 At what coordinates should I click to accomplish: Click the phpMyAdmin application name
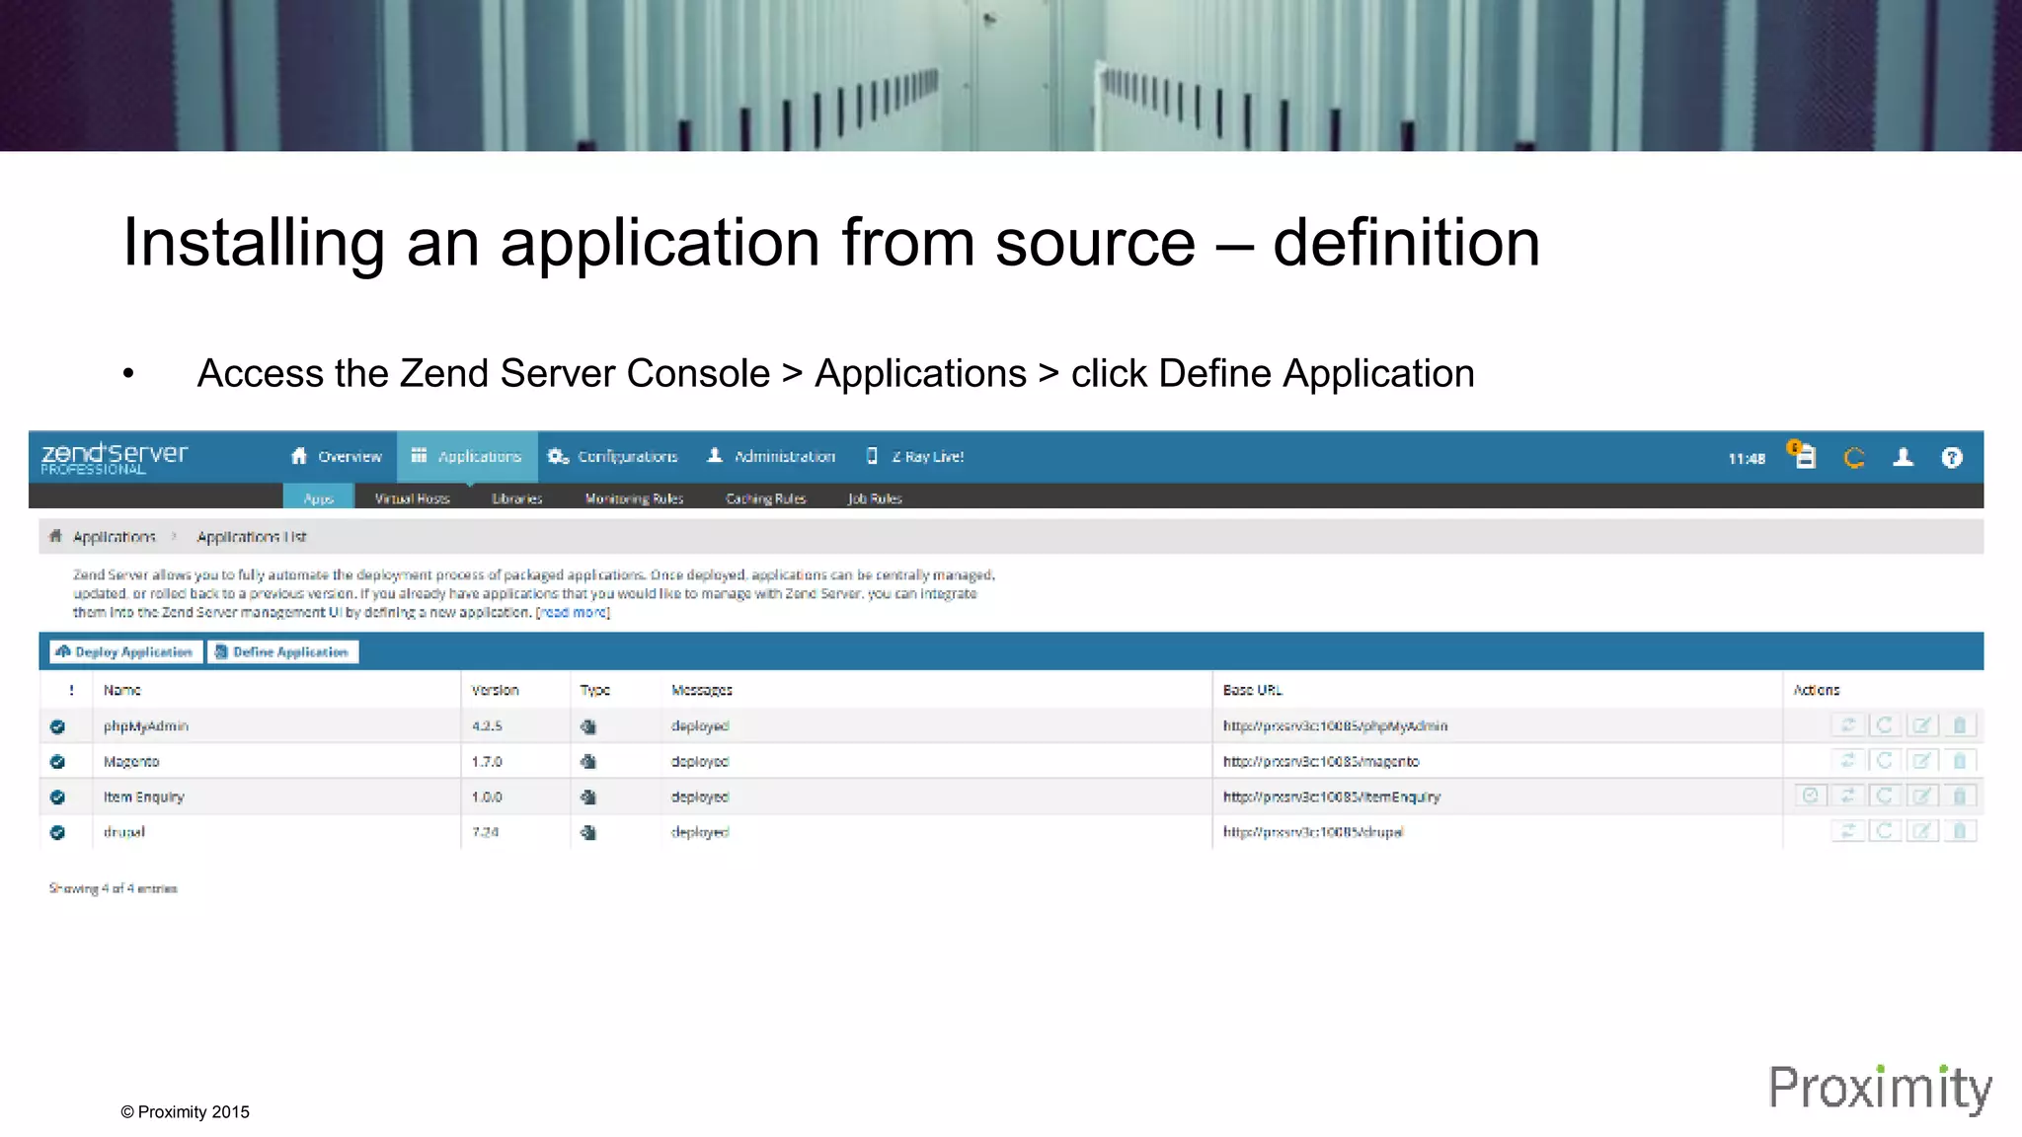[146, 726]
